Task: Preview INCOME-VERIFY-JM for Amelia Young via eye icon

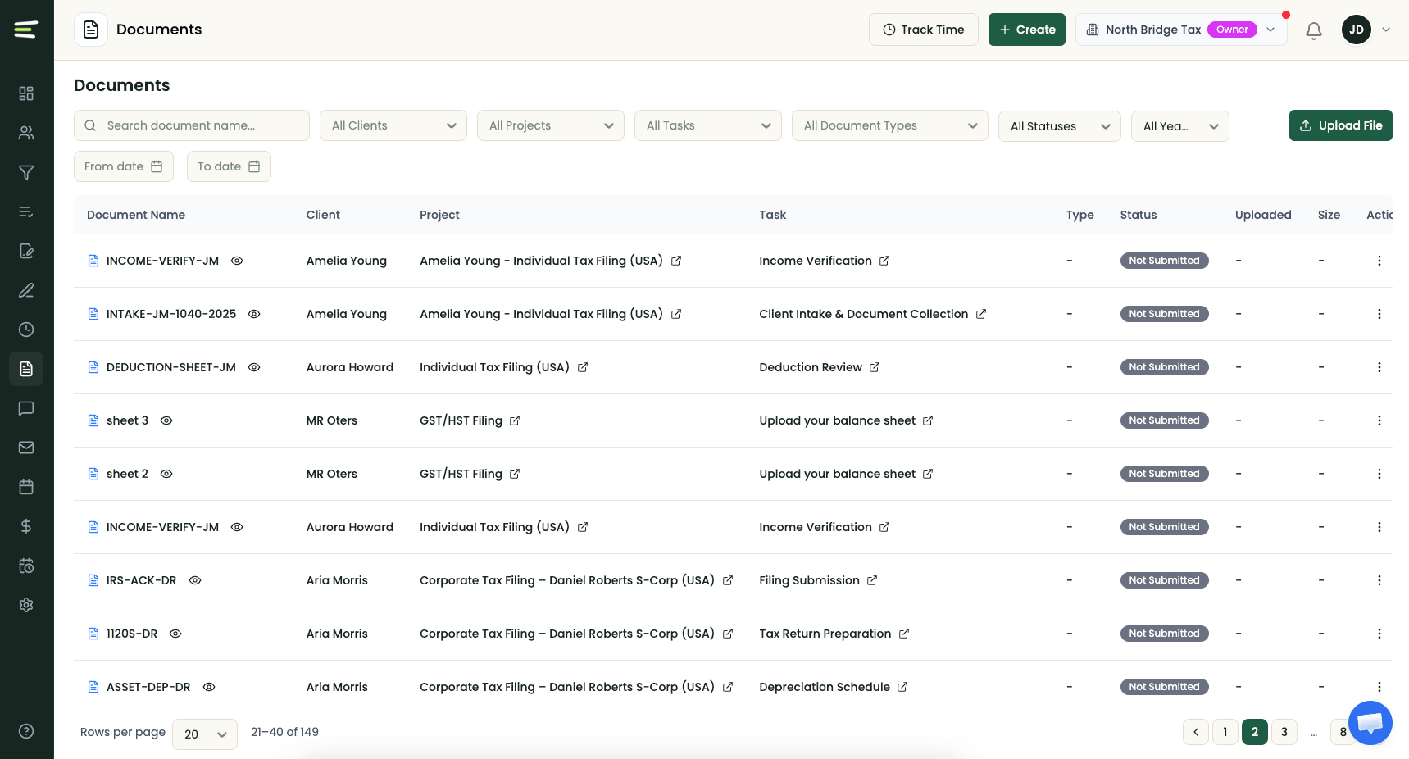Action: coord(237,261)
